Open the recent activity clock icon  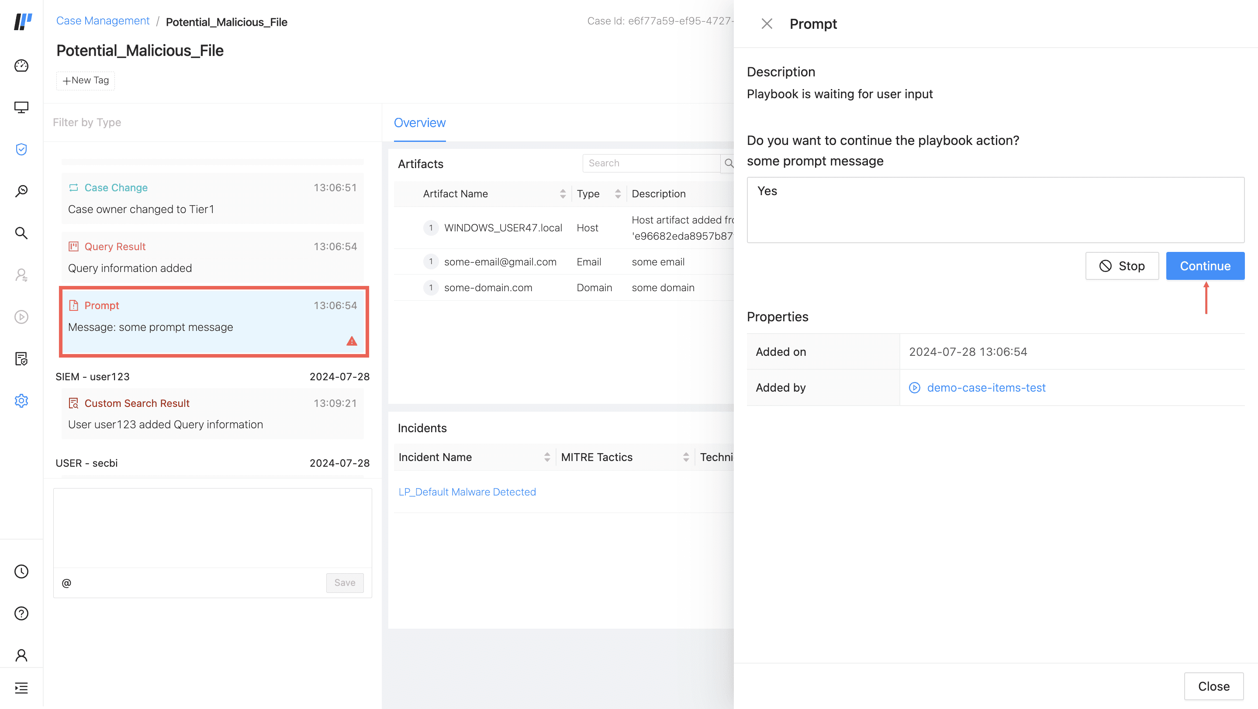pyautogui.click(x=21, y=571)
